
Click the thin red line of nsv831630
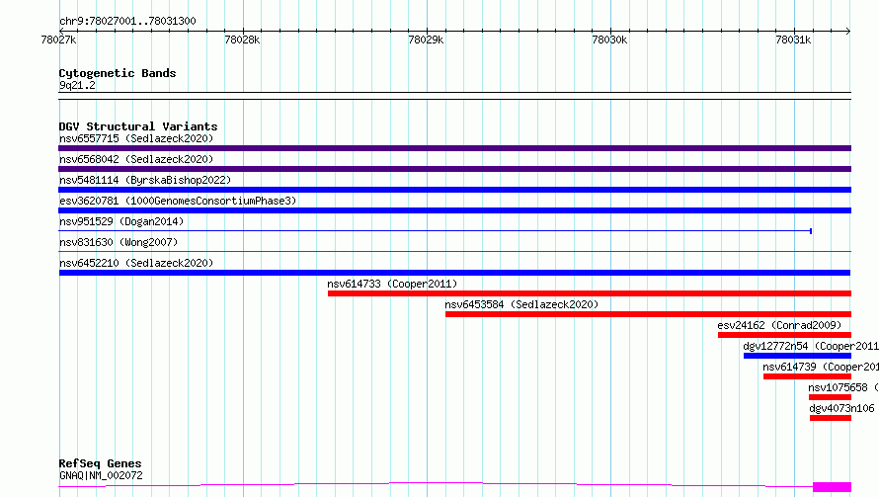[x=454, y=252]
